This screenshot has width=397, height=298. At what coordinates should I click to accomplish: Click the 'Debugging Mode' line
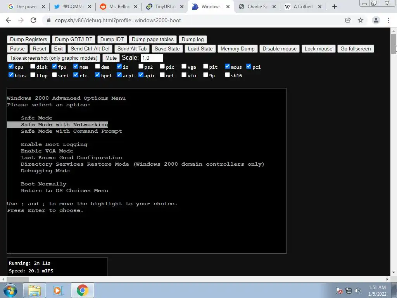click(x=45, y=171)
